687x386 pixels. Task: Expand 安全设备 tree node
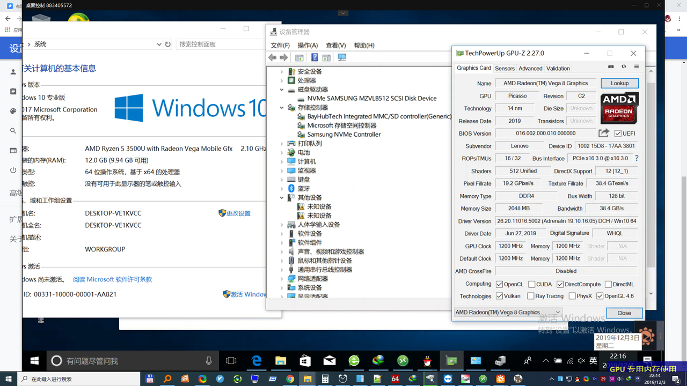[282, 72]
